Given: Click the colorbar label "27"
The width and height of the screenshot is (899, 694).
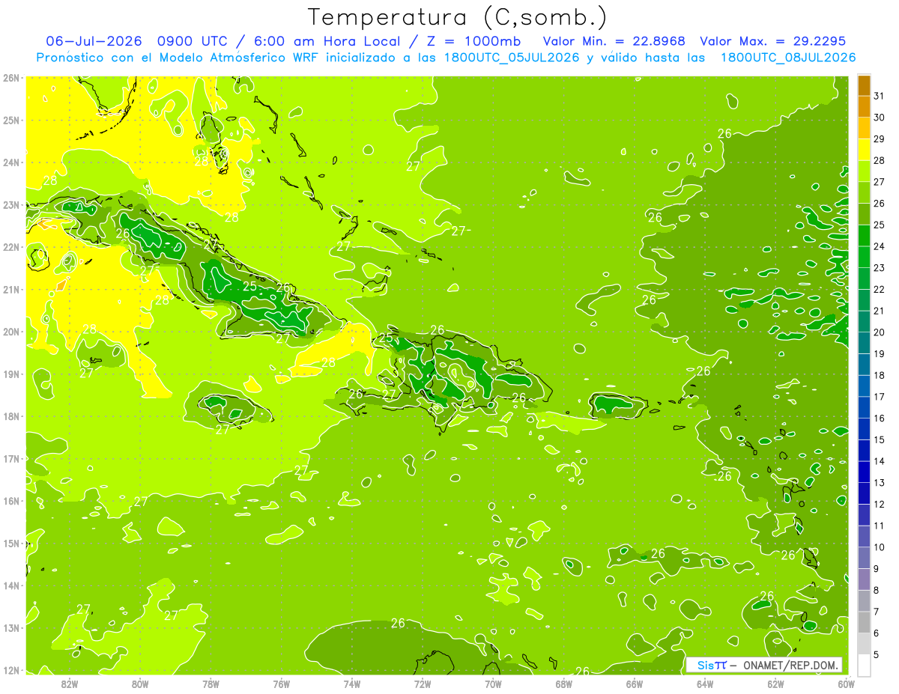Looking at the screenshot, I should coord(879,182).
